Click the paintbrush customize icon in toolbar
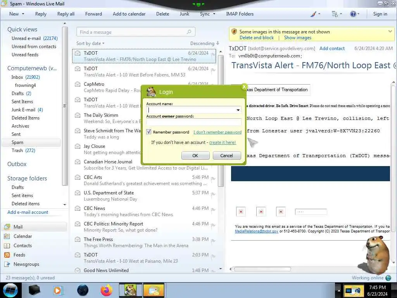Viewport: 397px width, 298px height. tap(313, 14)
